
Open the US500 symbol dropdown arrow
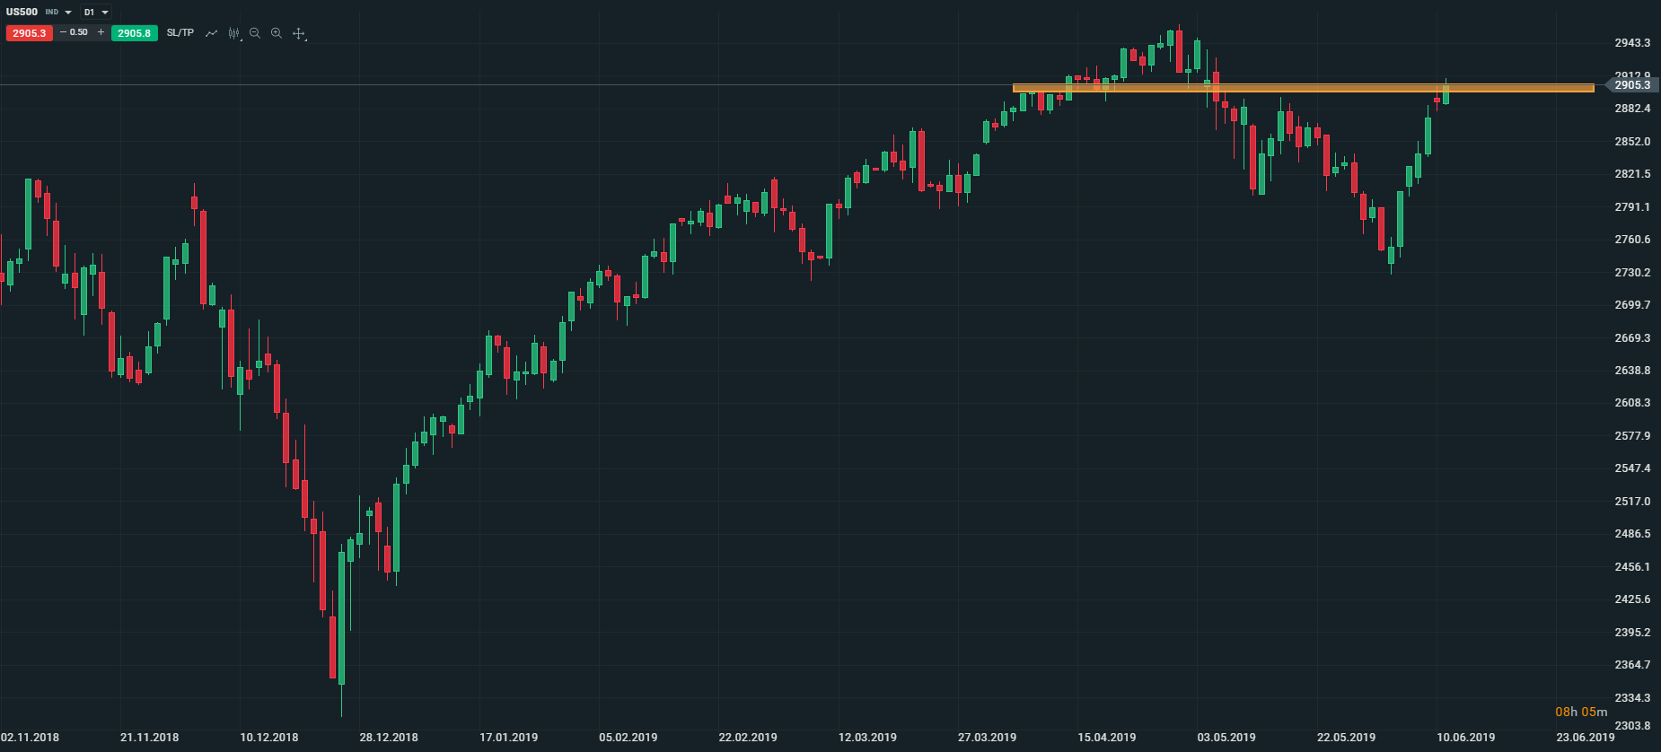tap(68, 13)
